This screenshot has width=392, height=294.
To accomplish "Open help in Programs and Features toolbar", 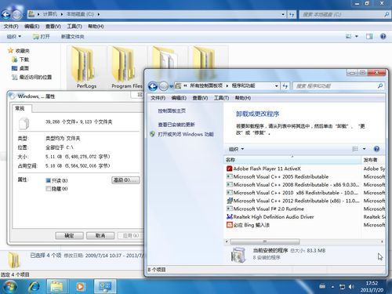I will point(376,149).
